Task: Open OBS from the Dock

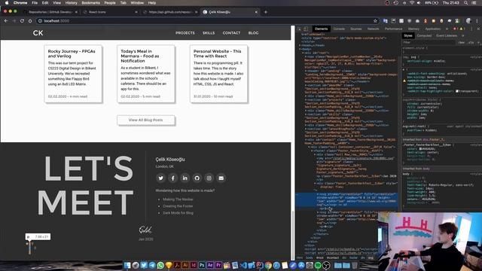Action: pos(326,265)
